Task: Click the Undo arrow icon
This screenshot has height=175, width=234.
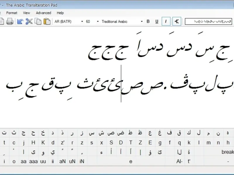Action: tap(20, 21)
